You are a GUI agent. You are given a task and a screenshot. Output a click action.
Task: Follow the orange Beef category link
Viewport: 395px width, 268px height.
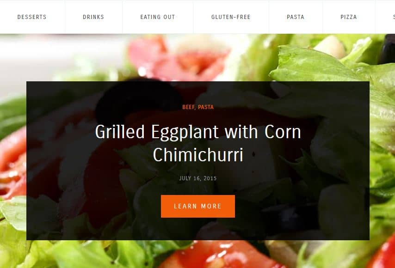click(188, 107)
